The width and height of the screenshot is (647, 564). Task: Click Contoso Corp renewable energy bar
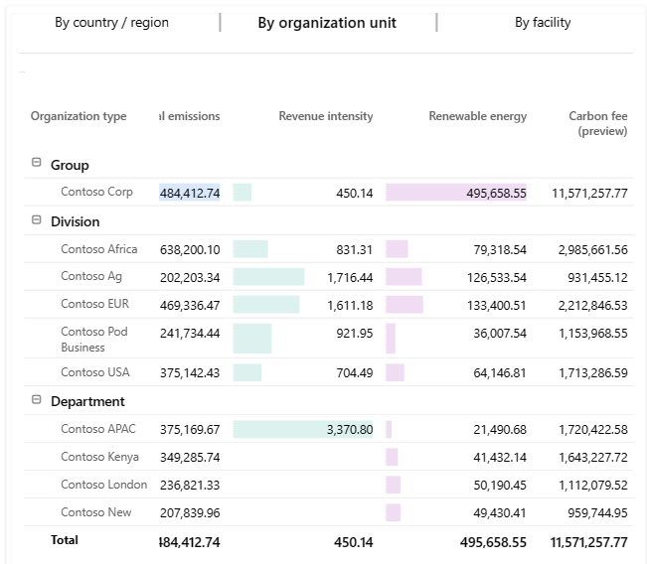click(x=456, y=193)
